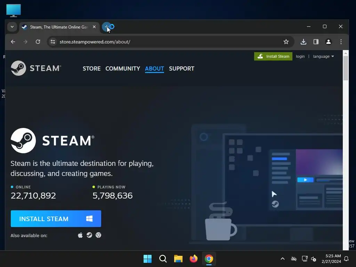Close the Steam browser tab
Screen dimensions: 356x267
[94, 27]
